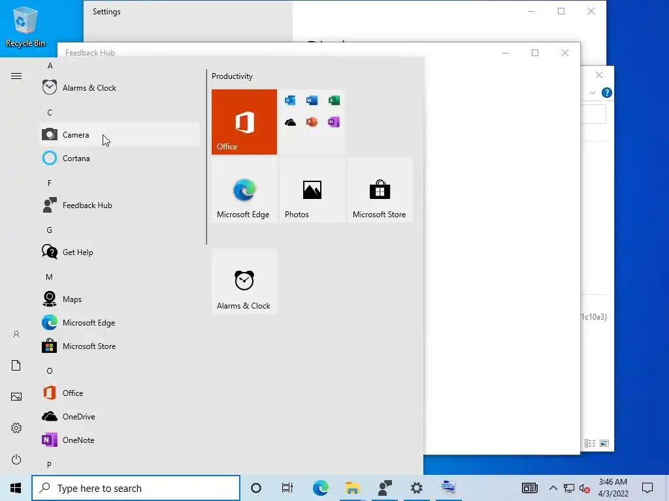Open Microsoft Edge from the taskbar
669x501 pixels.
point(320,488)
